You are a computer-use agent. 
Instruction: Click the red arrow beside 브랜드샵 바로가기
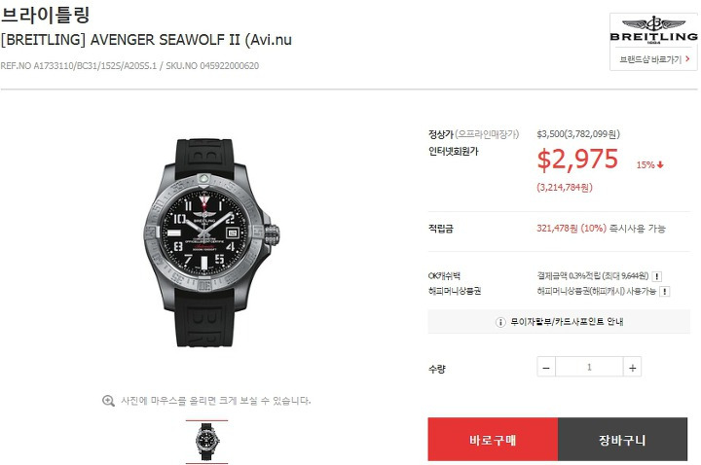point(687,58)
